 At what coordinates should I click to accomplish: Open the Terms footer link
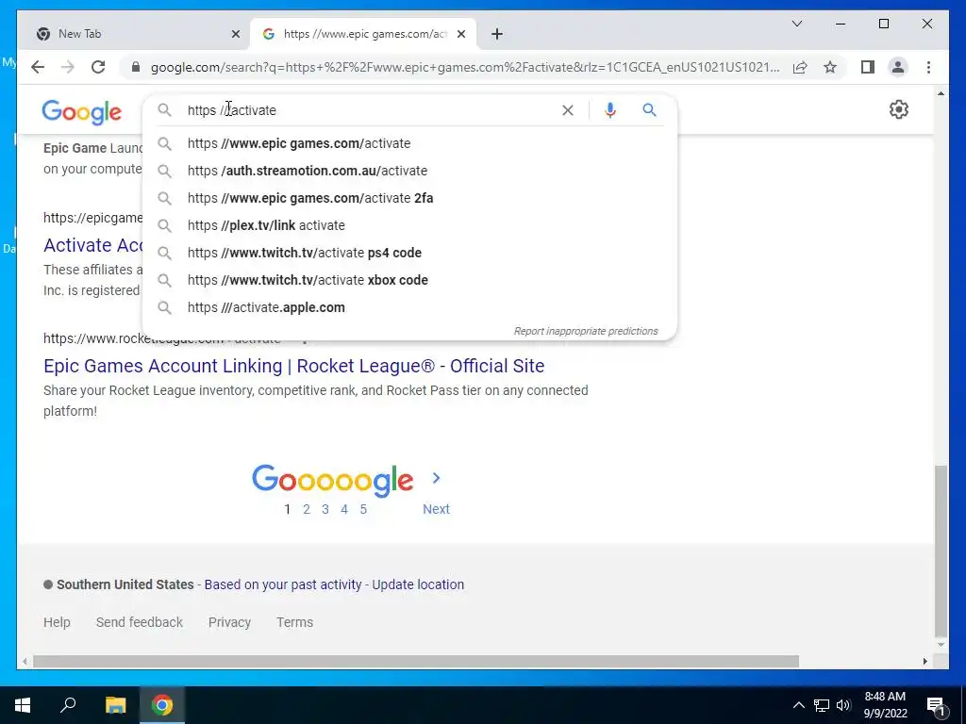294,622
